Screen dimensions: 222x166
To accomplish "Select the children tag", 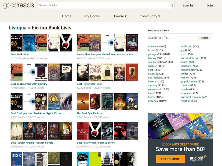I will tap(152, 66).
